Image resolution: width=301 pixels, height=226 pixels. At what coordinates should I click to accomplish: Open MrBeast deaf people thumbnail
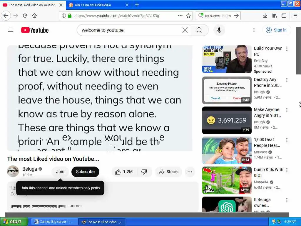227,150
